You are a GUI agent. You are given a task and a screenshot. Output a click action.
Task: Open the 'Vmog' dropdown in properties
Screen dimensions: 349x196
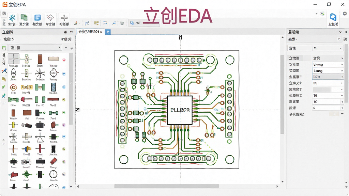point(328,65)
